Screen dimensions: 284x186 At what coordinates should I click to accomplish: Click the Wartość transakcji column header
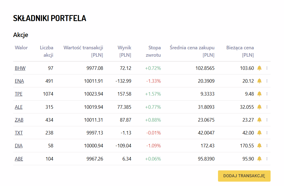coord(83,51)
